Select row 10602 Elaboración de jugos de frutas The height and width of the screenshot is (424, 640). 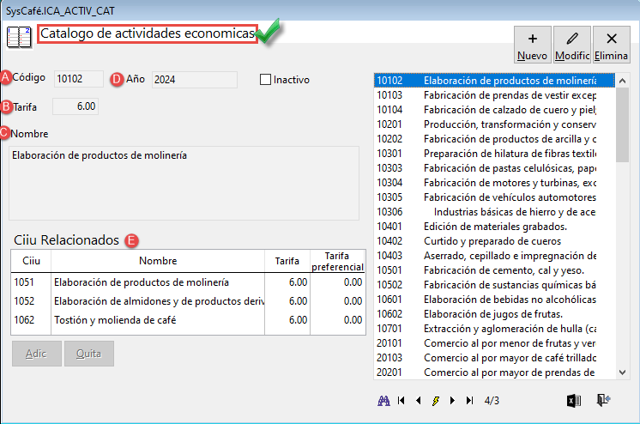click(494, 314)
